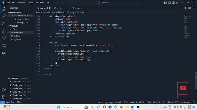Change indentation Spaces: 4
This screenshot has height=110, width=197.
[x=133, y=102]
